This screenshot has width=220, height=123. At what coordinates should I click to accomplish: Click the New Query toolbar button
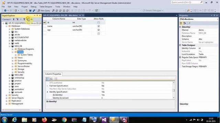[x=44, y=11]
